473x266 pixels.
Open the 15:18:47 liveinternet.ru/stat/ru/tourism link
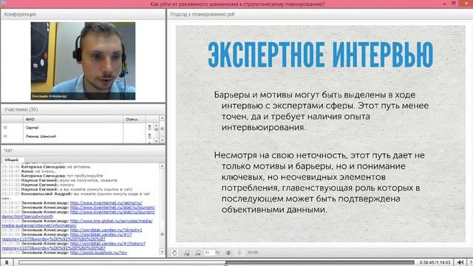[112, 208]
